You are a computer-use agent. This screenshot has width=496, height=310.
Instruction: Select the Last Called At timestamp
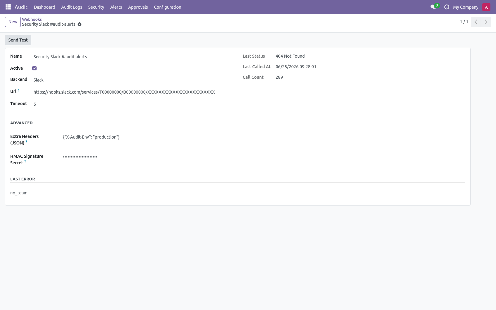pyautogui.click(x=296, y=67)
